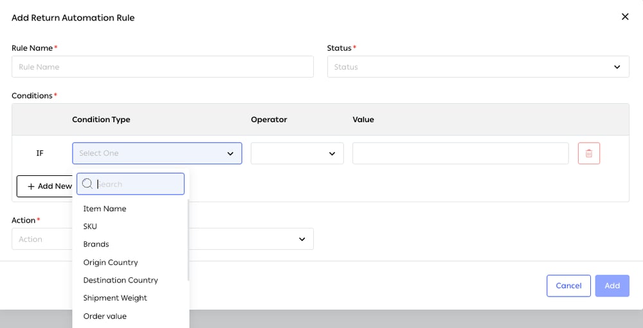Click the Add button
Image resolution: width=643 pixels, height=328 pixels.
click(612, 286)
